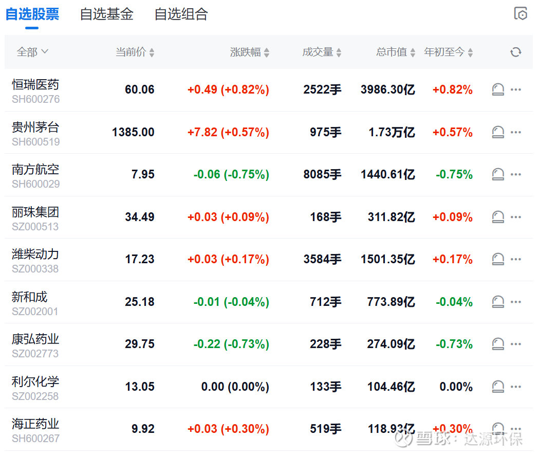Set a price alert for 利尔化学
Screen dimensions: 538x455
click(498, 387)
